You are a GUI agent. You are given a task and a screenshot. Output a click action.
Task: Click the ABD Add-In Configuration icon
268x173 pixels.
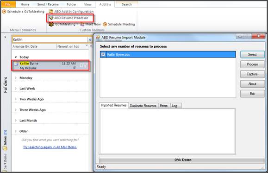coord(51,12)
